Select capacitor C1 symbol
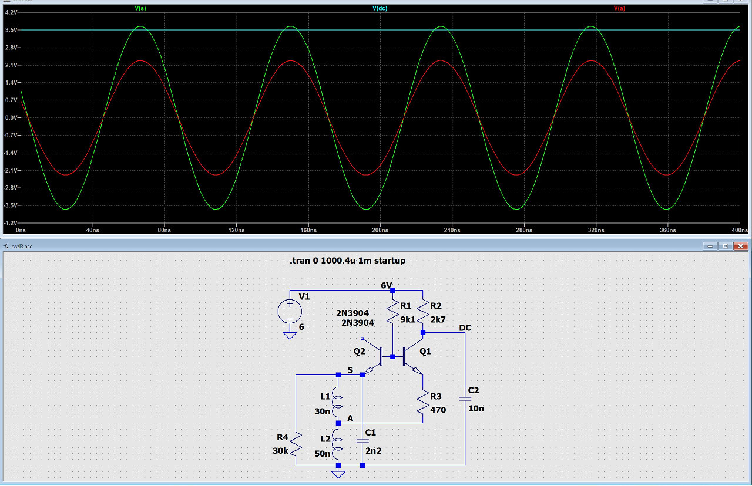The height and width of the screenshot is (486, 752). coord(362,441)
